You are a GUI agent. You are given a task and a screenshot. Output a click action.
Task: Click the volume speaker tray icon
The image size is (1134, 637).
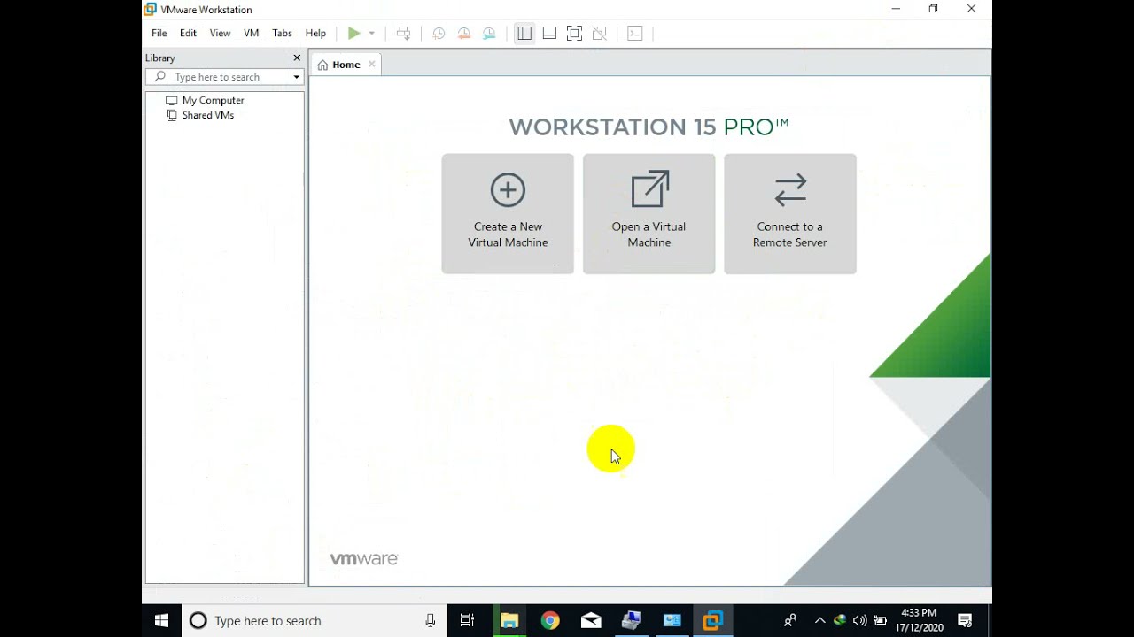click(859, 621)
